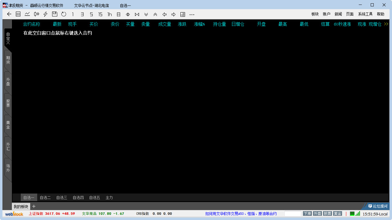Open the three-dots more tools menu
This screenshot has height=220, width=392.
(x=192, y=14)
